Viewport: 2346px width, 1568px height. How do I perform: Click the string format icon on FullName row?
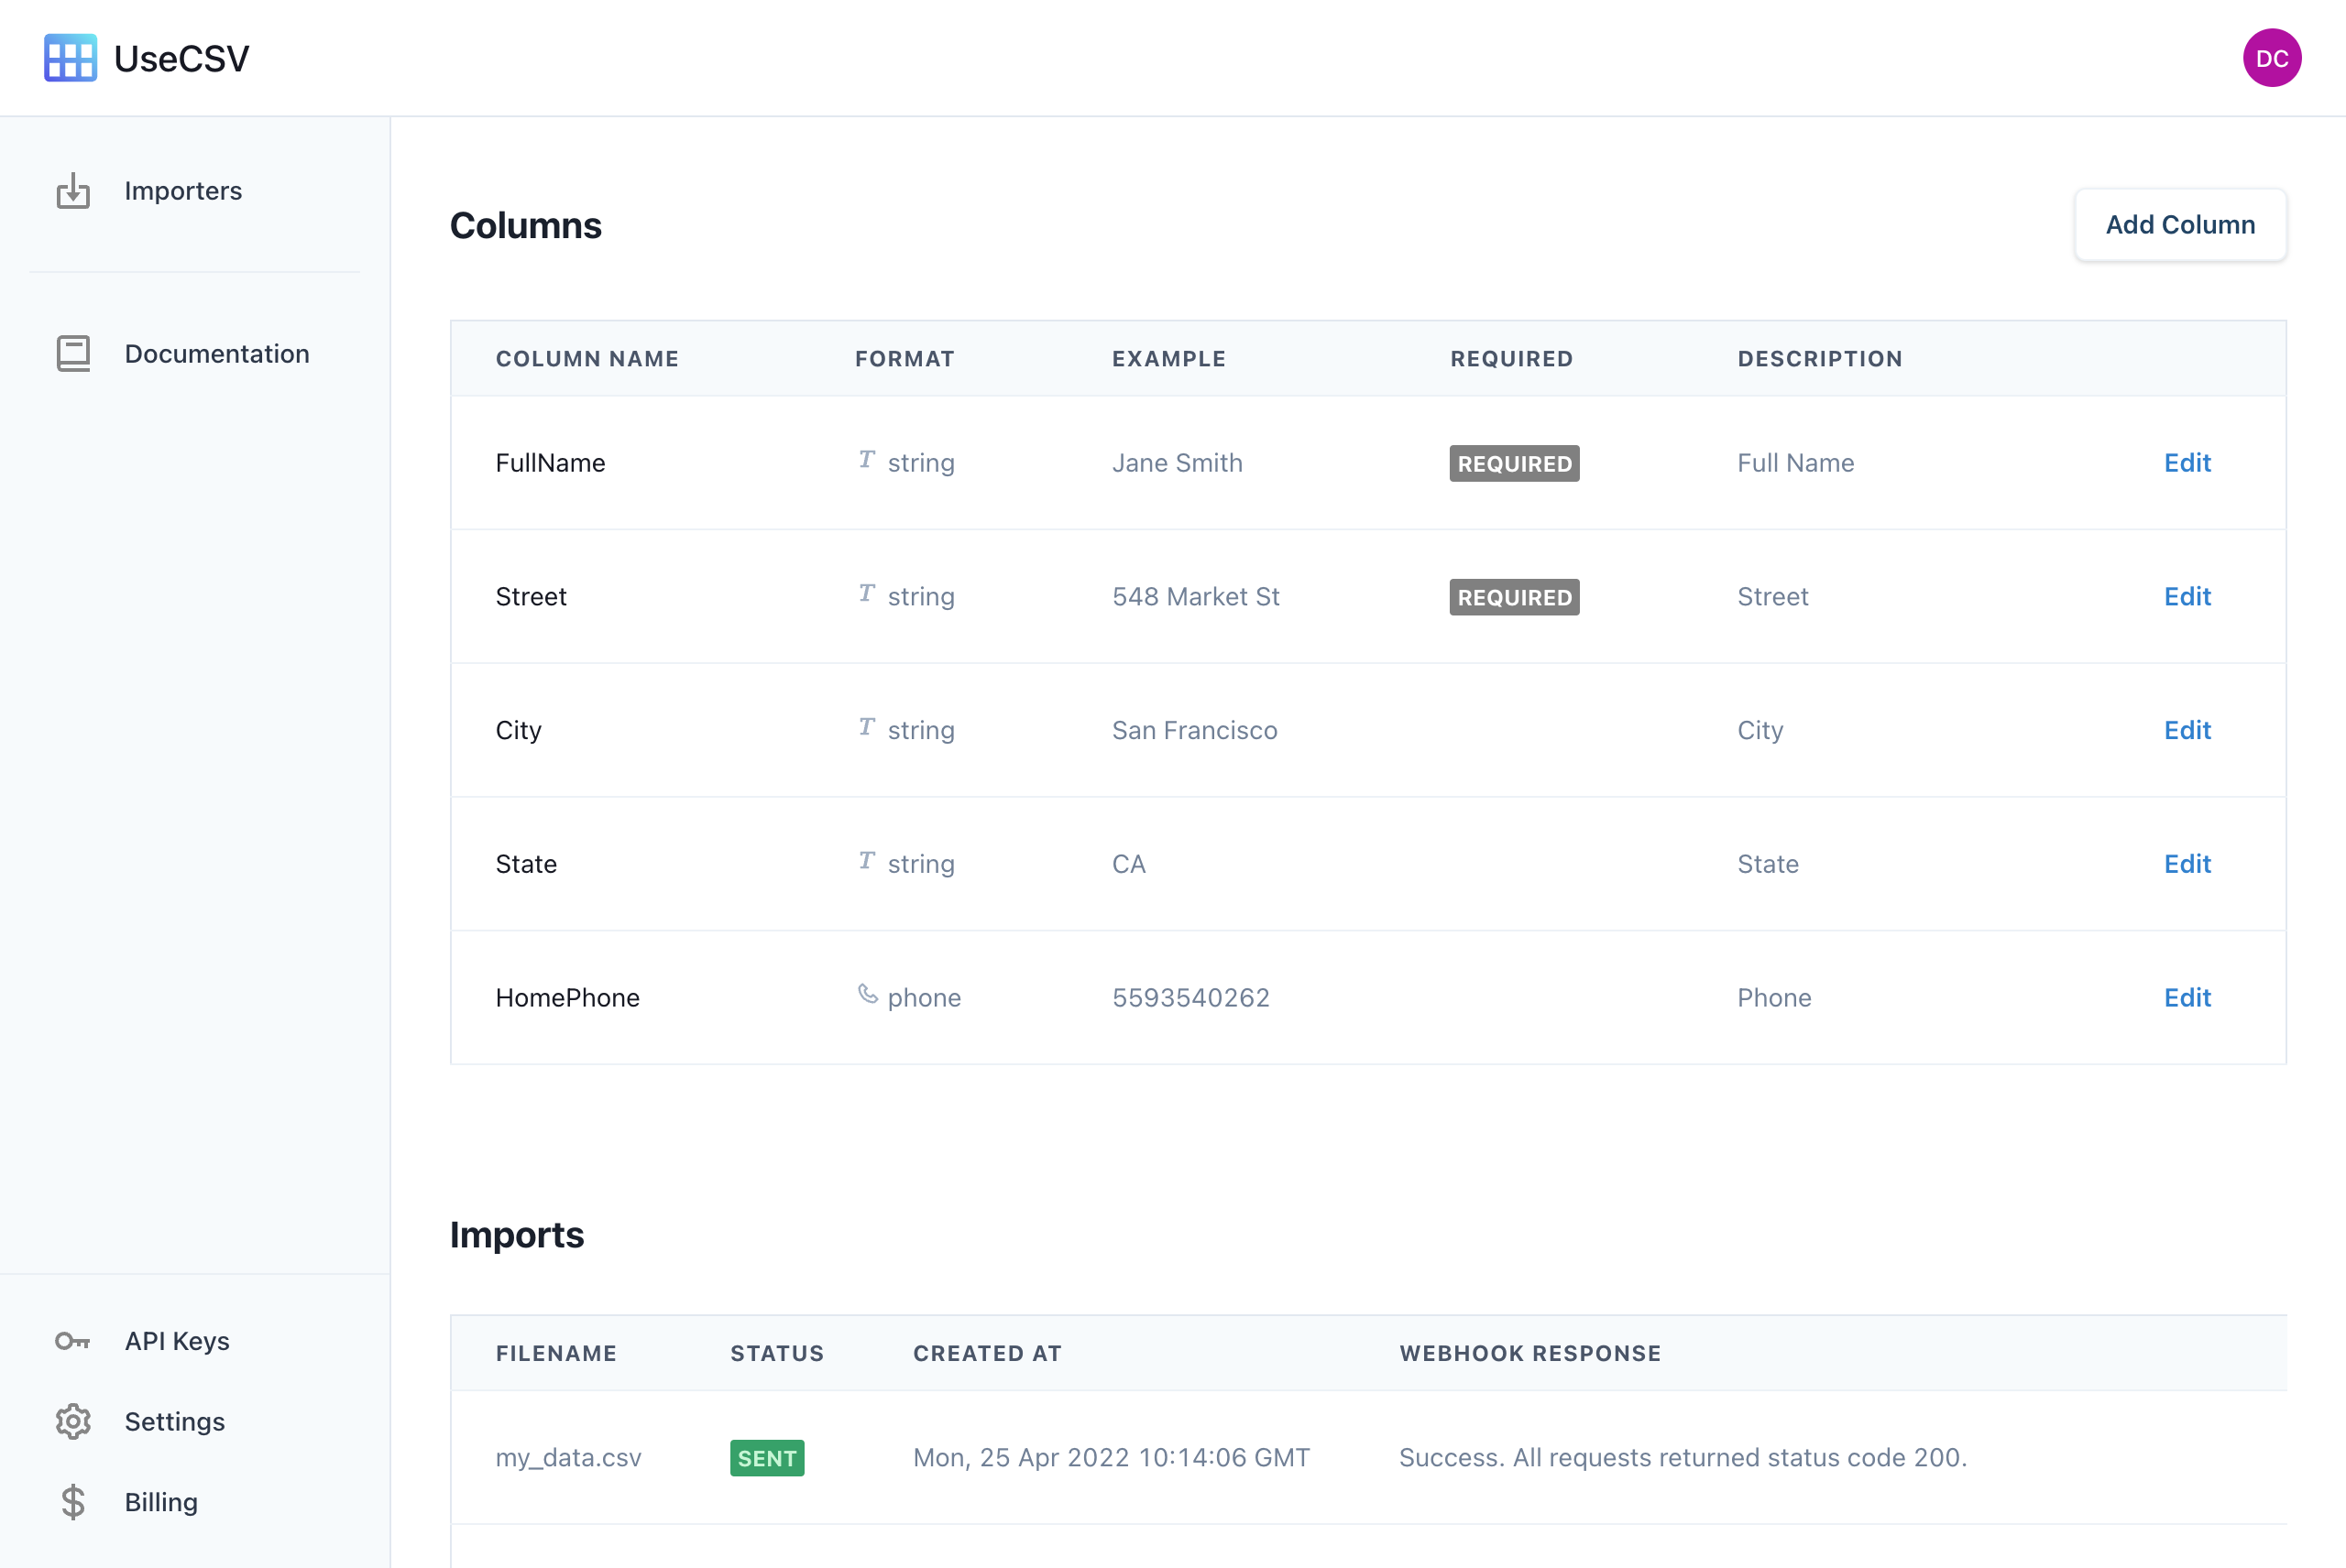click(866, 462)
